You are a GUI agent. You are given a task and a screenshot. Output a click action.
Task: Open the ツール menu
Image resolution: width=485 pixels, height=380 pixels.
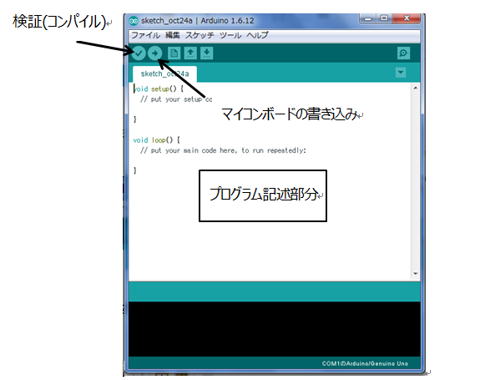pyautogui.click(x=230, y=35)
